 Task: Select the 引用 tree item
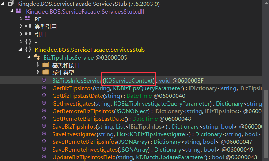pos(40,34)
